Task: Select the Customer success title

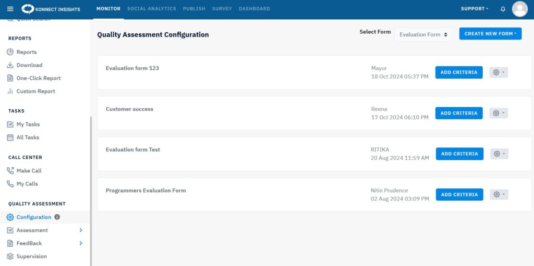Action: point(129,109)
